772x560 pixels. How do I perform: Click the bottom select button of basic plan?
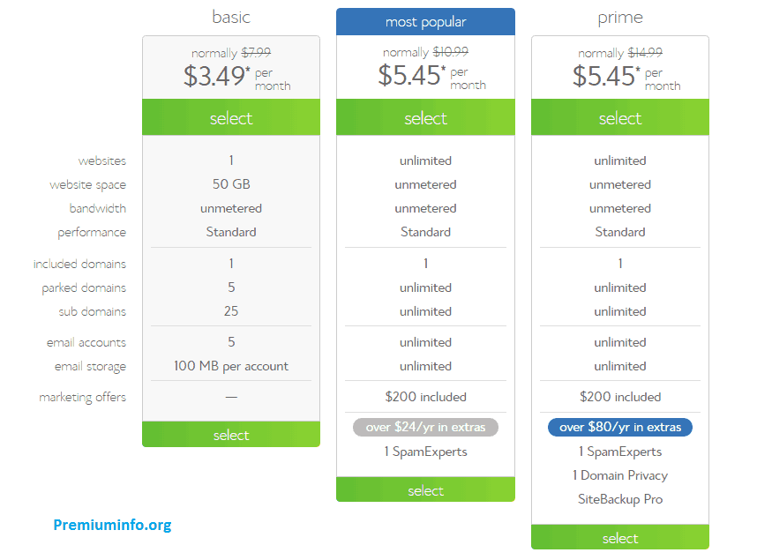tap(231, 435)
